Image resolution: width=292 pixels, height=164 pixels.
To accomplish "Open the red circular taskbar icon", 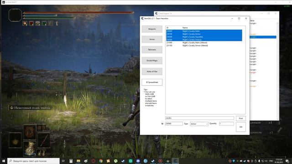I will 93,161.
